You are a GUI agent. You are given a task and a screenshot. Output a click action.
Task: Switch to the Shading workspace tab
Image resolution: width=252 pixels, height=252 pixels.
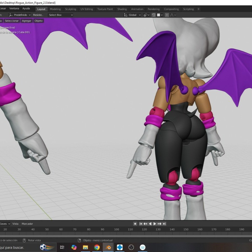(x=122, y=9)
